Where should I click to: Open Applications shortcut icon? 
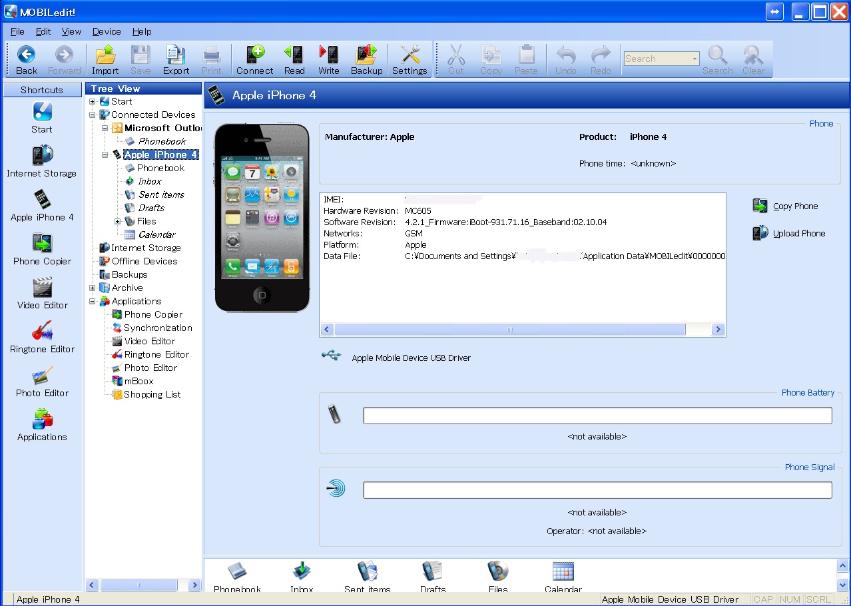point(42,425)
